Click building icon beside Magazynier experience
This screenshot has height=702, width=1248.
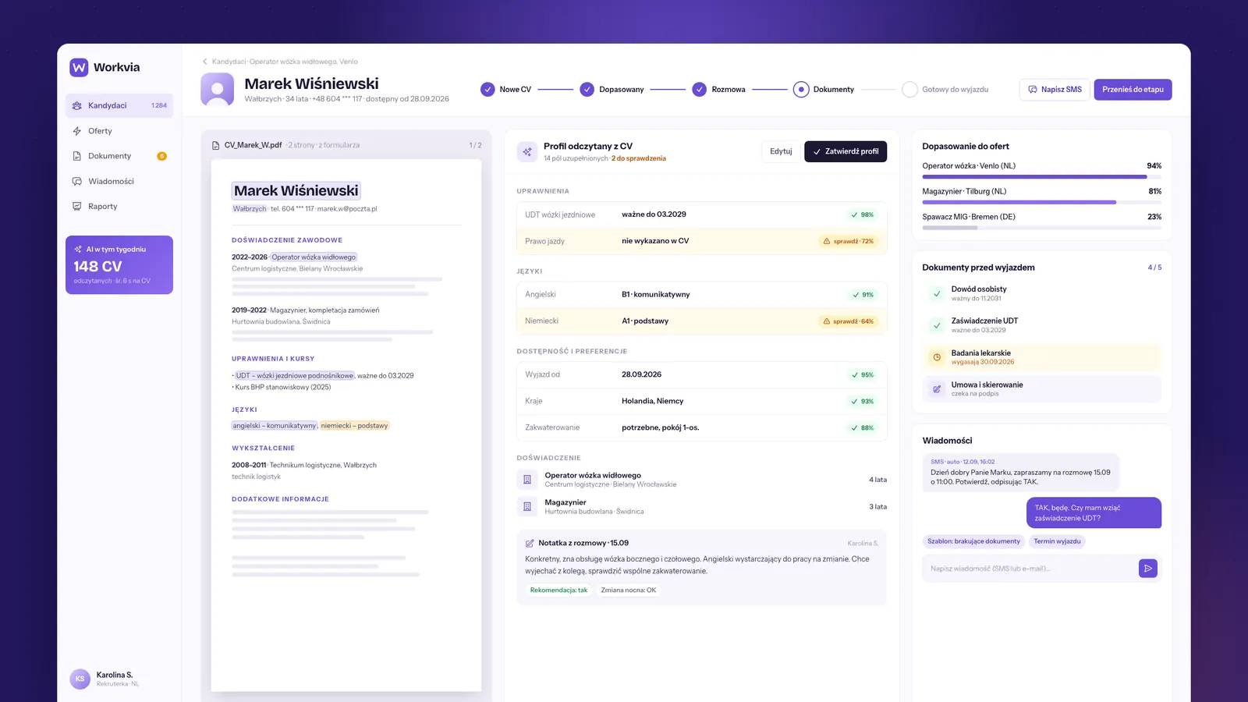click(527, 507)
